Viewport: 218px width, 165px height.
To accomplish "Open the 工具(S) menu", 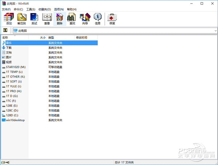I will click(31, 9).
